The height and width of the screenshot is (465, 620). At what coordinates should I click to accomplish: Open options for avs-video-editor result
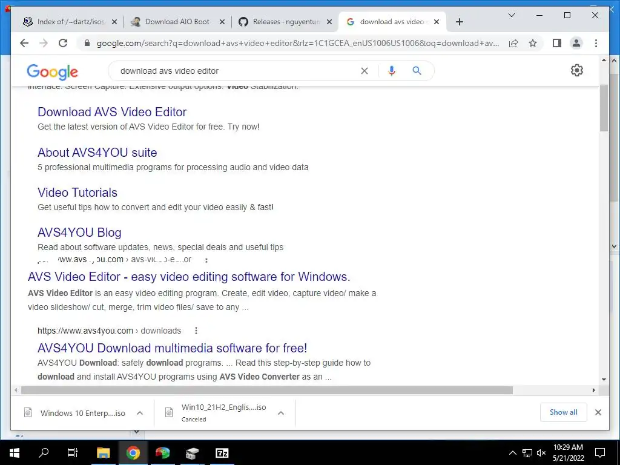[x=206, y=260]
